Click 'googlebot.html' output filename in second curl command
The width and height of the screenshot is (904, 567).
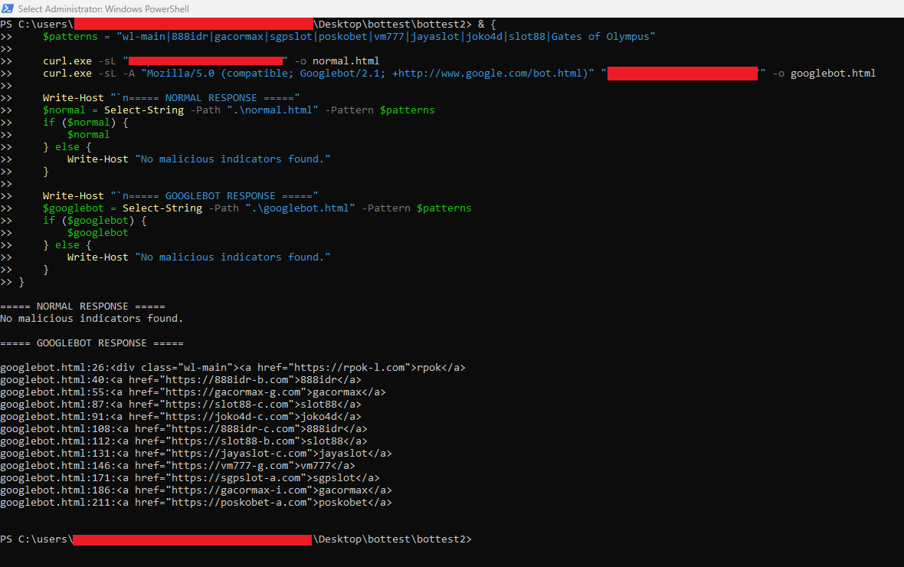pos(833,74)
